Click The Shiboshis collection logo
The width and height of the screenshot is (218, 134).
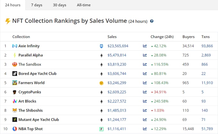(x=14, y=110)
